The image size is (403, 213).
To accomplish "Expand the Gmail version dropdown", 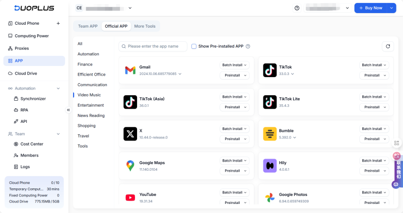I will [x=180, y=74].
